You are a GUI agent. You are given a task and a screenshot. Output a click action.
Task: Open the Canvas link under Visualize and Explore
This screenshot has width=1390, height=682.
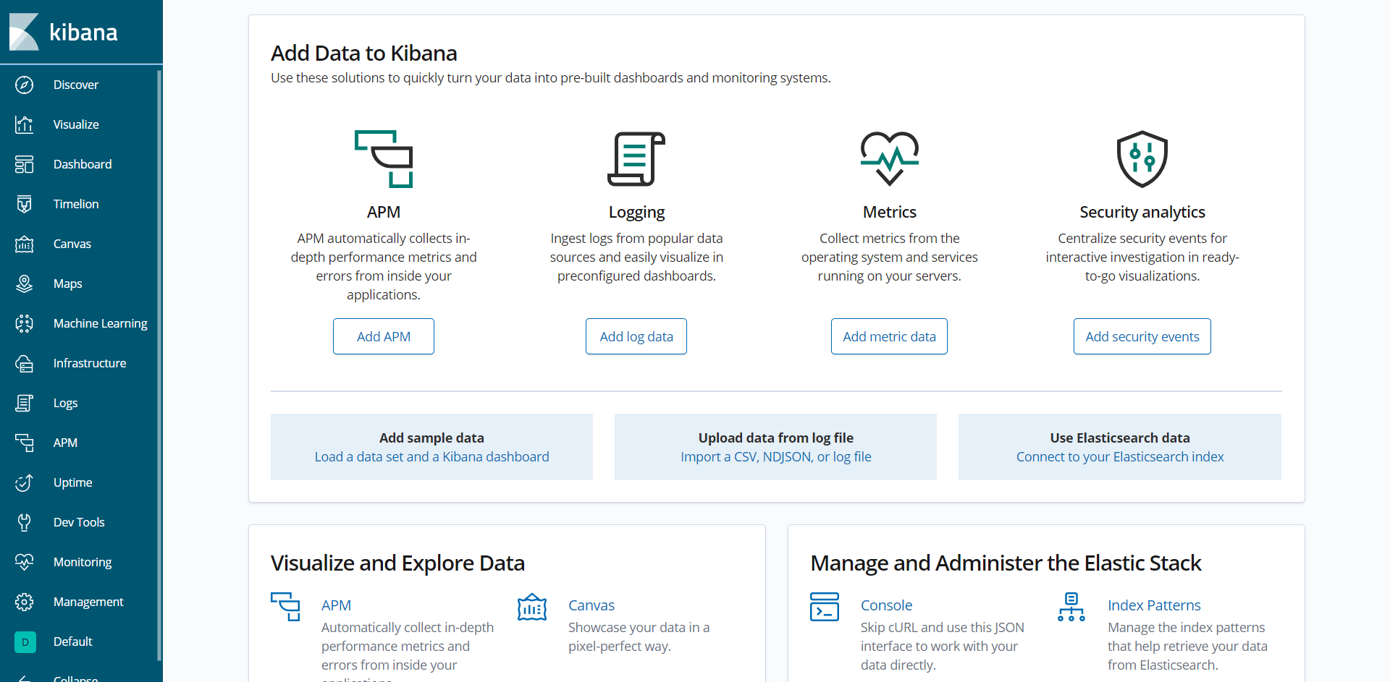(591, 605)
